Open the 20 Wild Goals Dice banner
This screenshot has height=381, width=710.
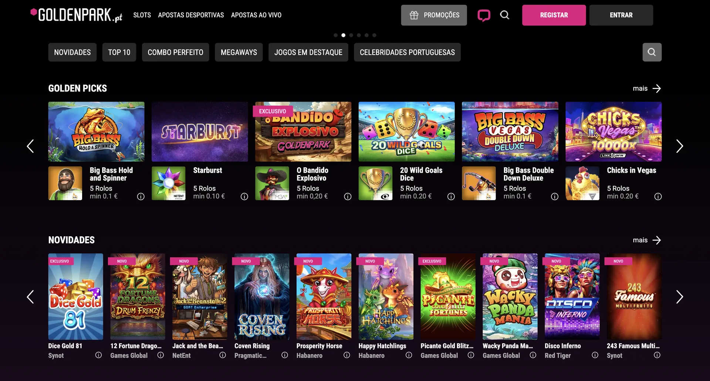(x=407, y=132)
